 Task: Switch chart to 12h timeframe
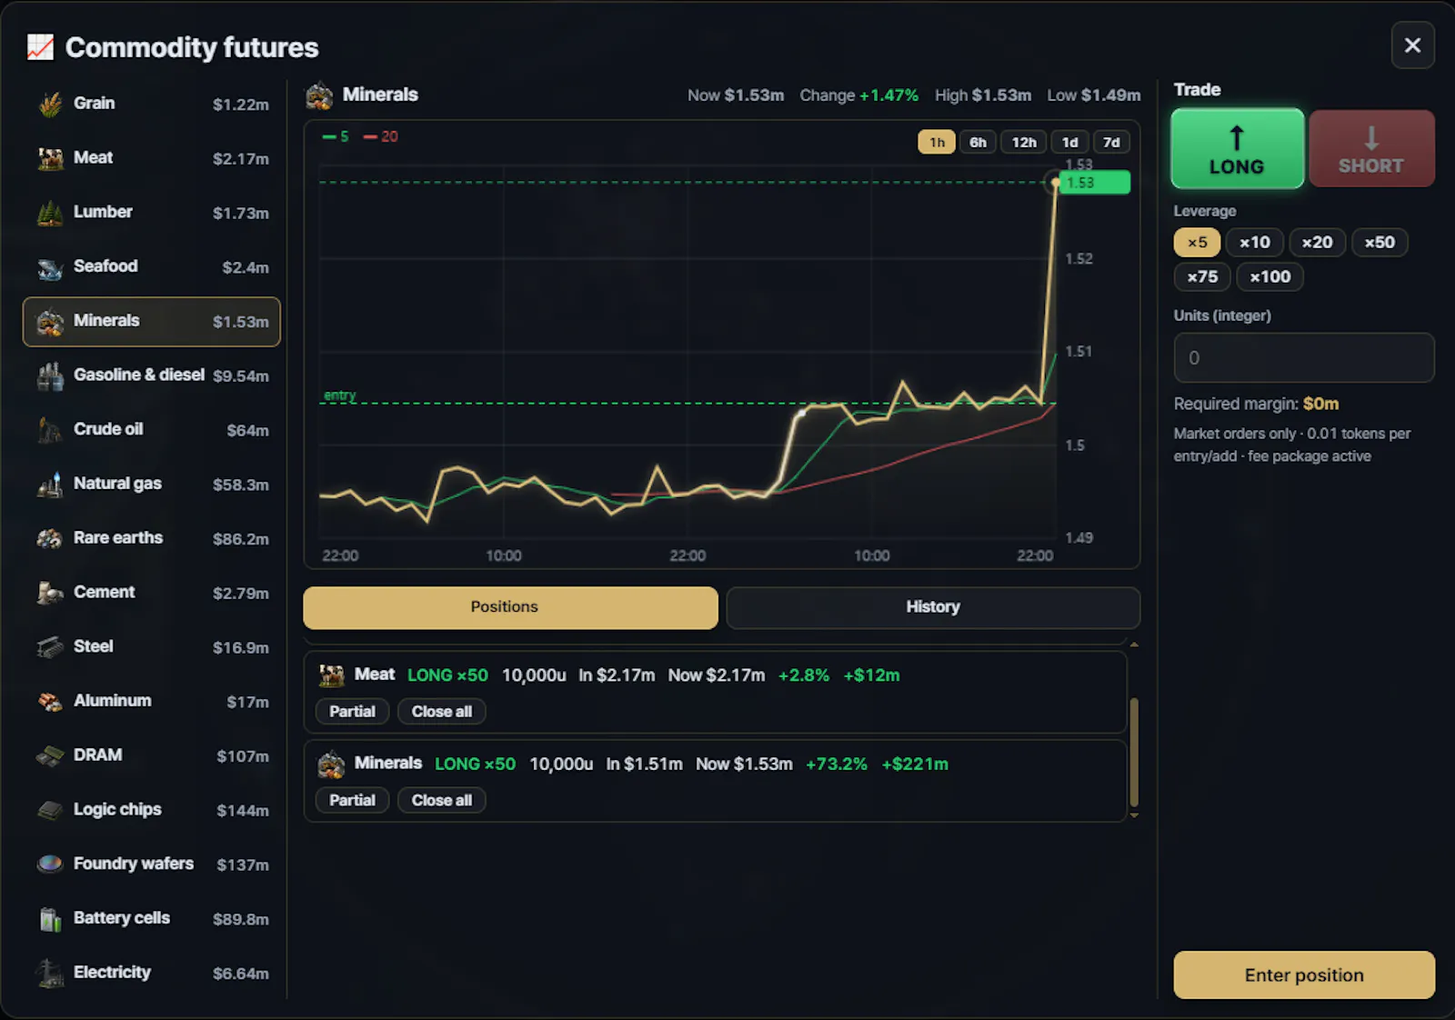pyautogui.click(x=1024, y=143)
